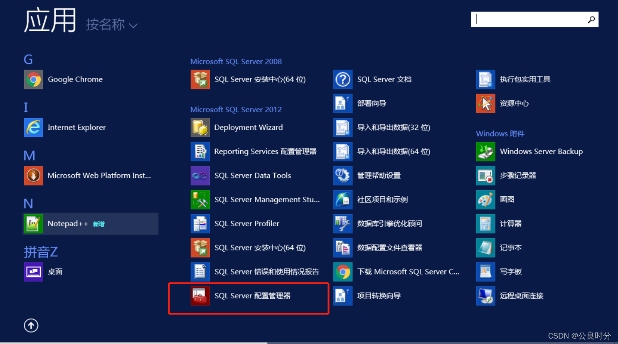618x344 pixels.
Task: Click the Windows 附件 group heading
Action: pos(500,134)
